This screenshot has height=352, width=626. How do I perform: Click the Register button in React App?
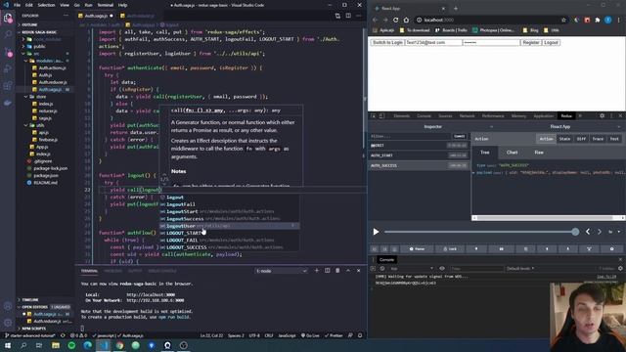pos(530,42)
